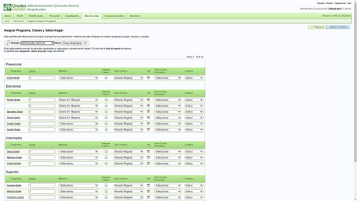
Task: Open assign classes icon for Octavo Grado
Action: coord(106,163)
